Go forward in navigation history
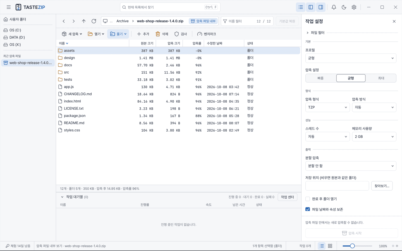The image size is (402, 251). click(74, 21)
